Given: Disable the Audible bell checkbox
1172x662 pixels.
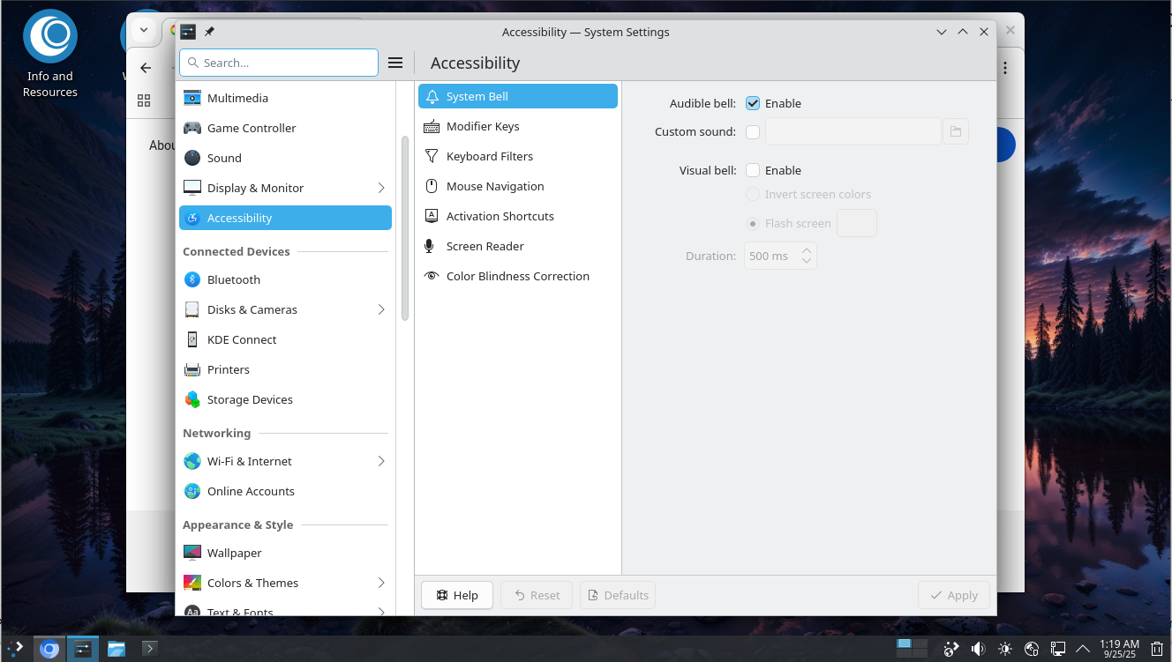Looking at the screenshot, I should (x=753, y=103).
